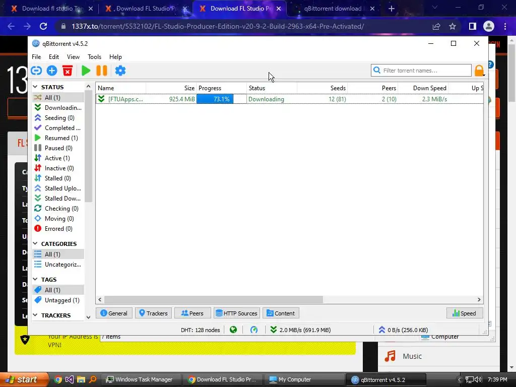The width and height of the screenshot is (516, 387).
Task: Open the Help menu
Action: (x=115, y=56)
